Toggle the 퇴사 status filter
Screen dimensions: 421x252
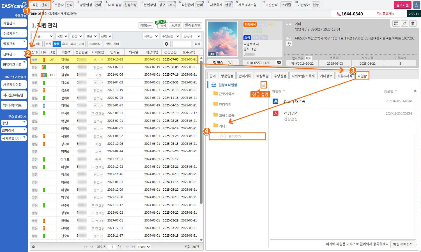coord(73,44)
